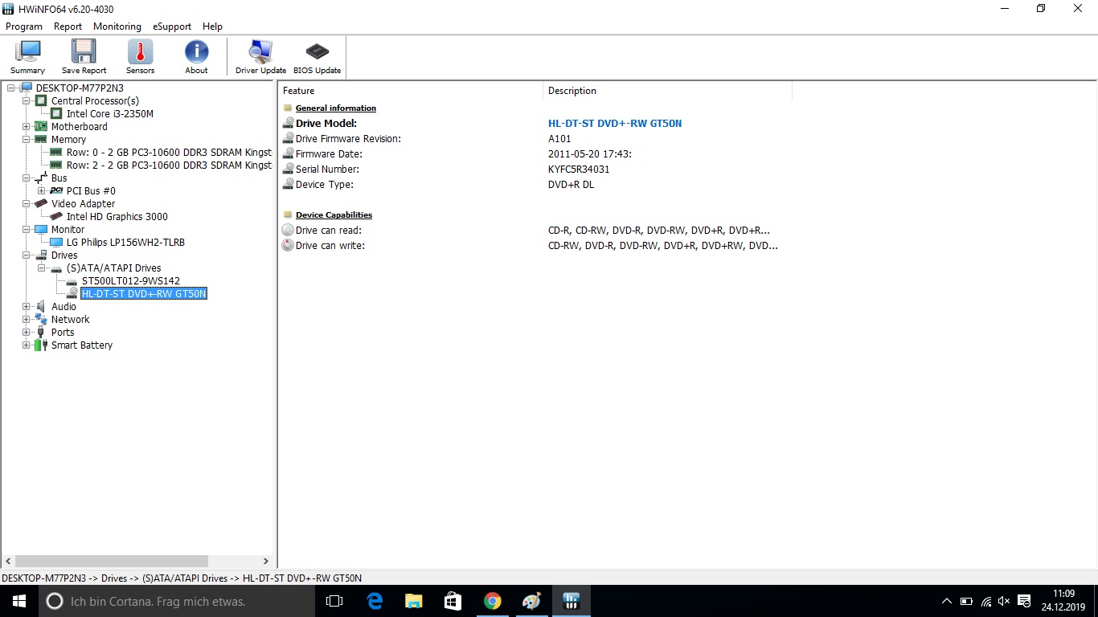
Task: Select the Motherboard tree item
Action: pyautogui.click(x=79, y=127)
